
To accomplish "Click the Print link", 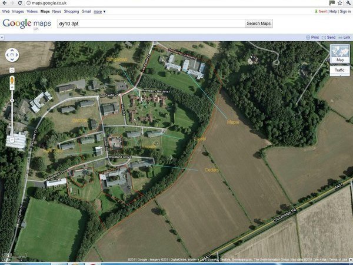I will pos(312,37).
